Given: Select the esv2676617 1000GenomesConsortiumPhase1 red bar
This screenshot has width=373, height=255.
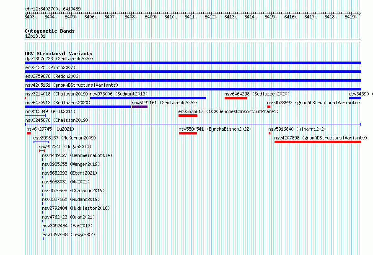Looking at the screenshot, I should (x=188, y=116).
